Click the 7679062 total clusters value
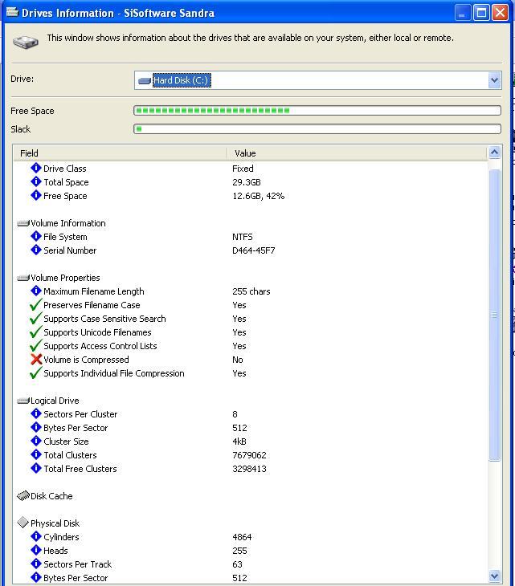 [x=249, y=455]
